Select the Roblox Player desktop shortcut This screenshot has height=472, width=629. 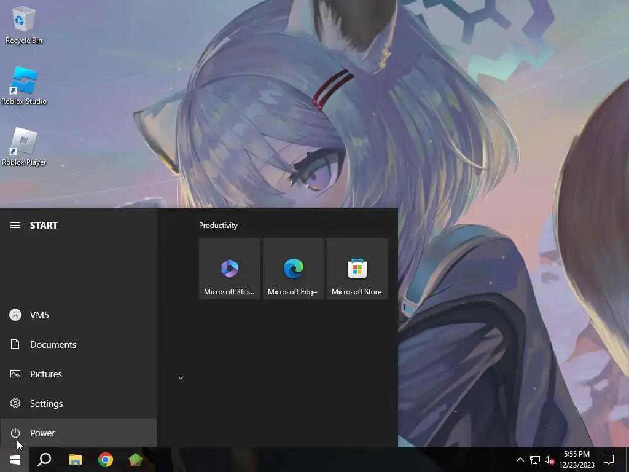coord(24,147)
